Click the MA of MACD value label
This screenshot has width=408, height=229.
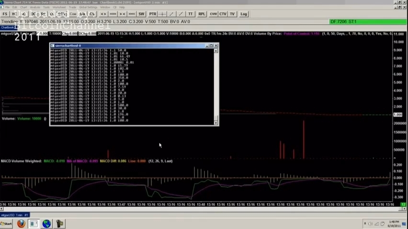pos(82,161)
